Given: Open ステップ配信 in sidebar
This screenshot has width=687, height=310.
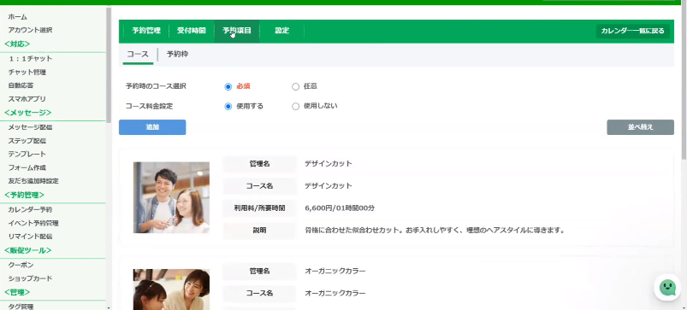Looking at the screenshot, I should click(27, 141).
